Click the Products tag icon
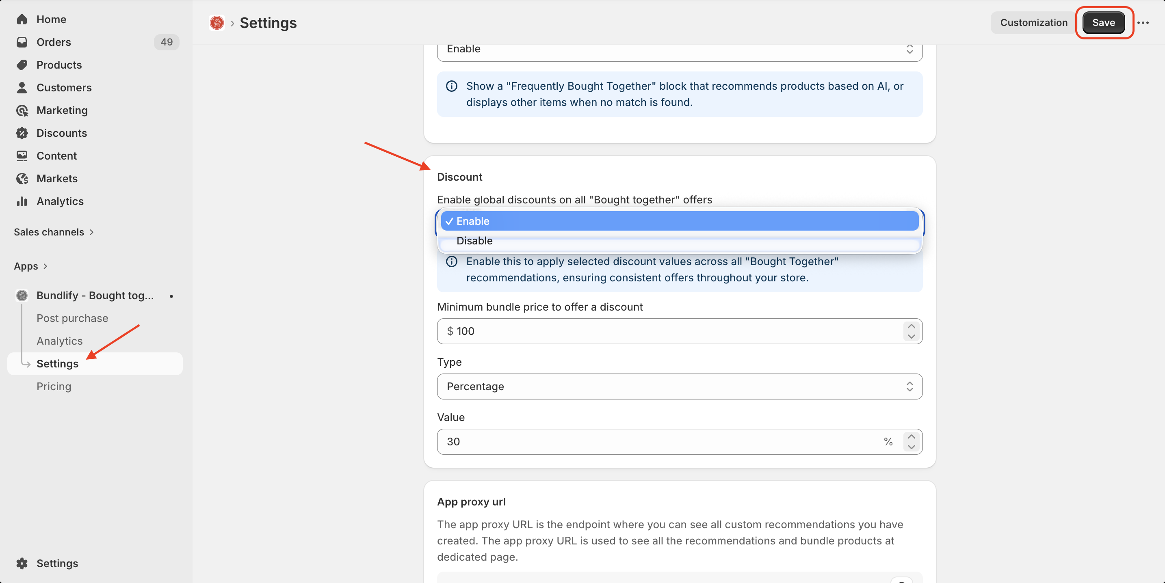The height and width of the screenshot is (583, 1165). click(x=22, y=65)
